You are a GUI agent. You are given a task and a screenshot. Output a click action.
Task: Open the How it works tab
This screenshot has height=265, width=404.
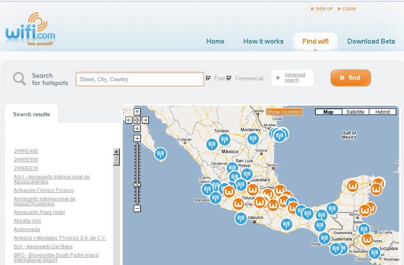pos(263,41)
